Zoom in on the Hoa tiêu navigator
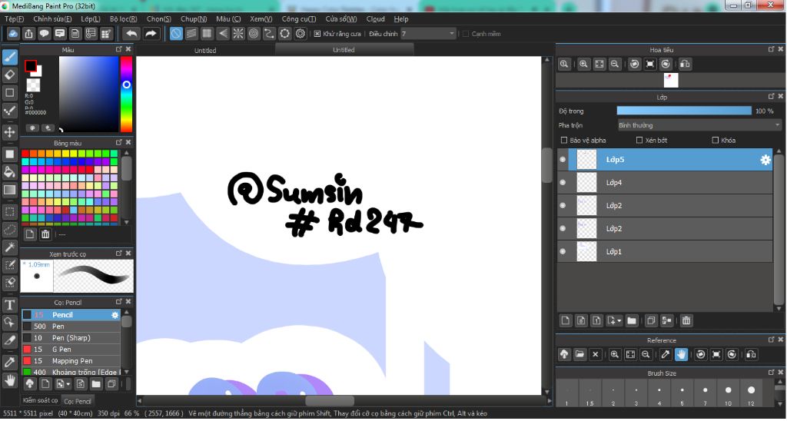The width and height of the screenshot is (787, 421). (583, 65)
